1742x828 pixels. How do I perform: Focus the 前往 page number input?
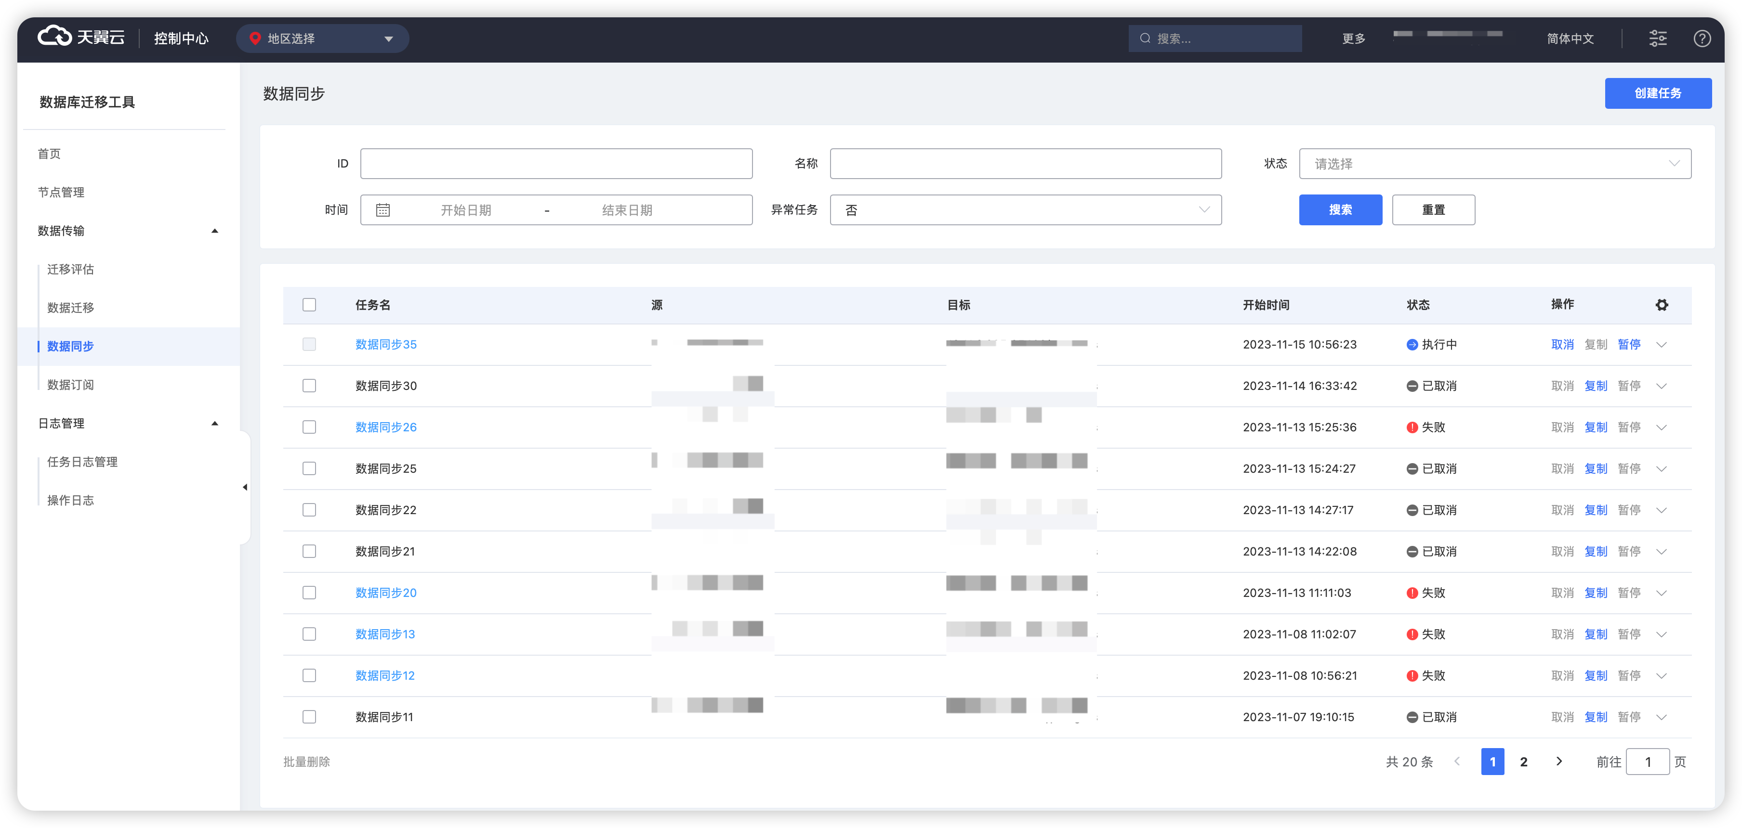point(1647,762)
